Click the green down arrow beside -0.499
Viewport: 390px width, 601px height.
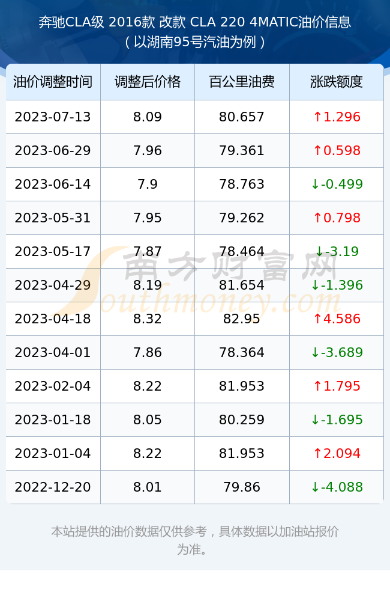(315, 185)
